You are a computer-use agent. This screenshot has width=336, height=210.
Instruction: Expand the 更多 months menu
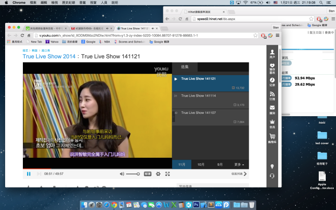point(239,164)
